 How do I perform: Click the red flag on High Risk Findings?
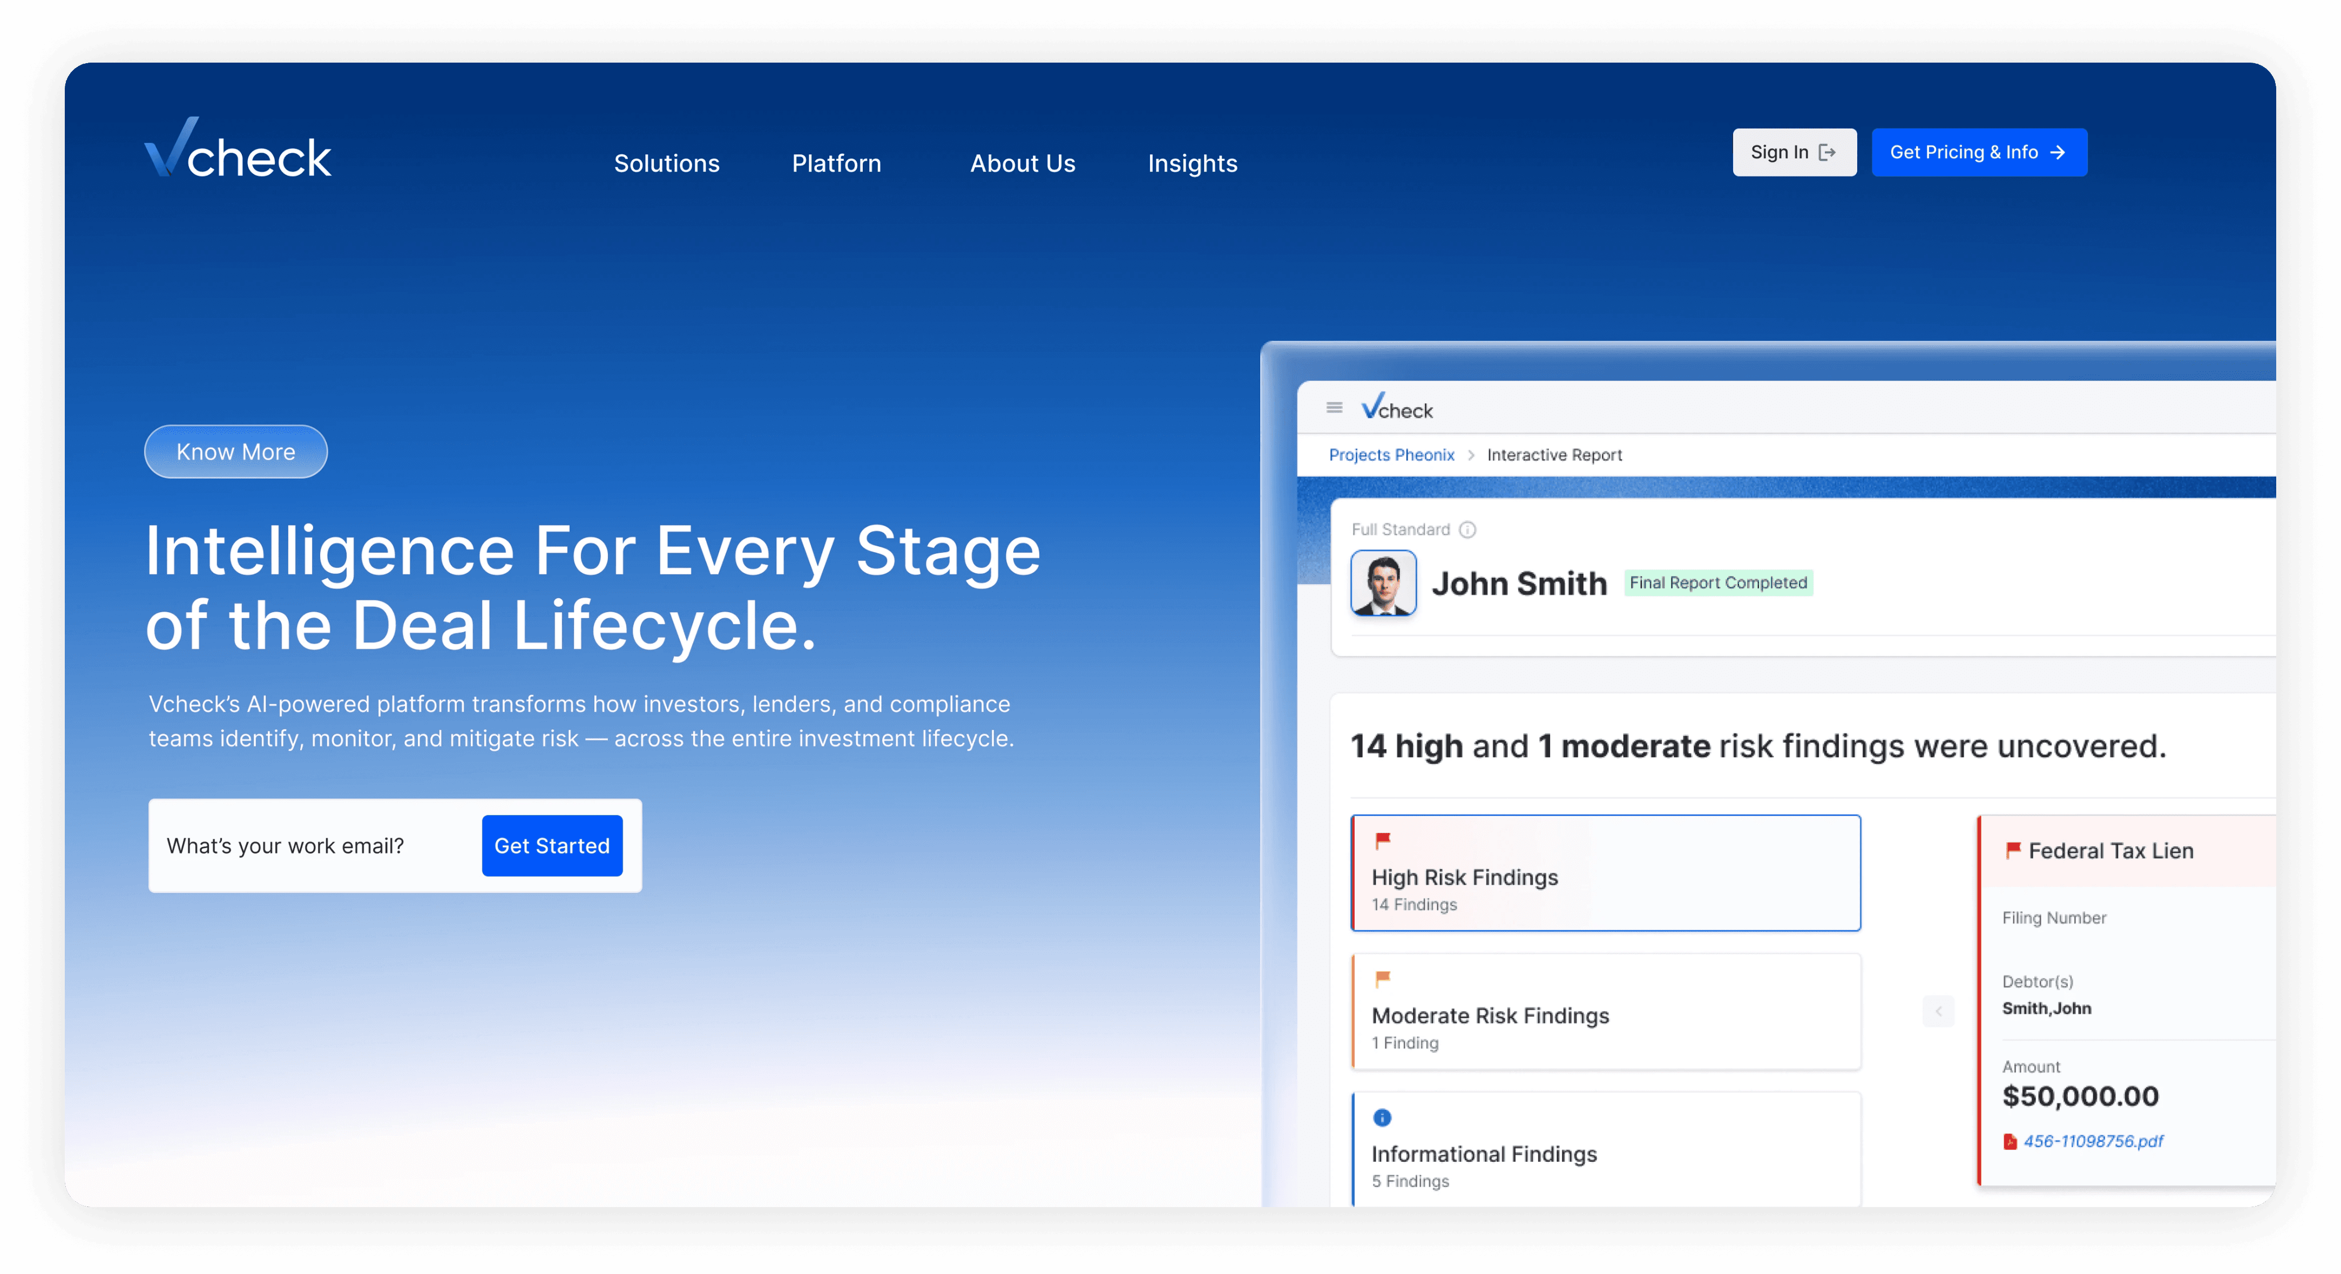point(1382,841)
